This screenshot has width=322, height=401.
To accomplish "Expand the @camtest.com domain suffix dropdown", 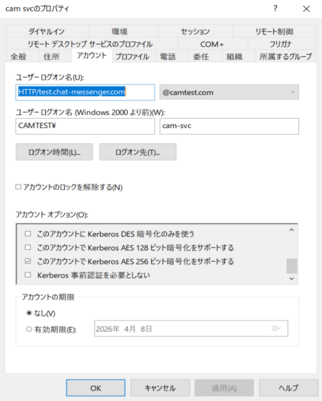I will (292, 92).
